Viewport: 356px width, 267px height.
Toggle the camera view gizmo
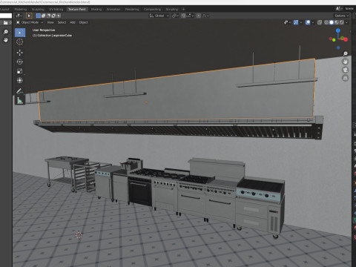click(346, 70)
